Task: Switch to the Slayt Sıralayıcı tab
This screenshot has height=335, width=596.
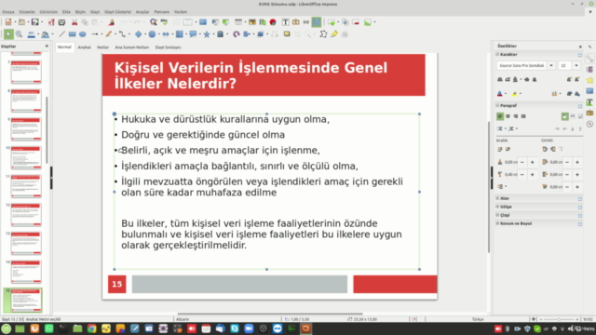Action: 168,47
